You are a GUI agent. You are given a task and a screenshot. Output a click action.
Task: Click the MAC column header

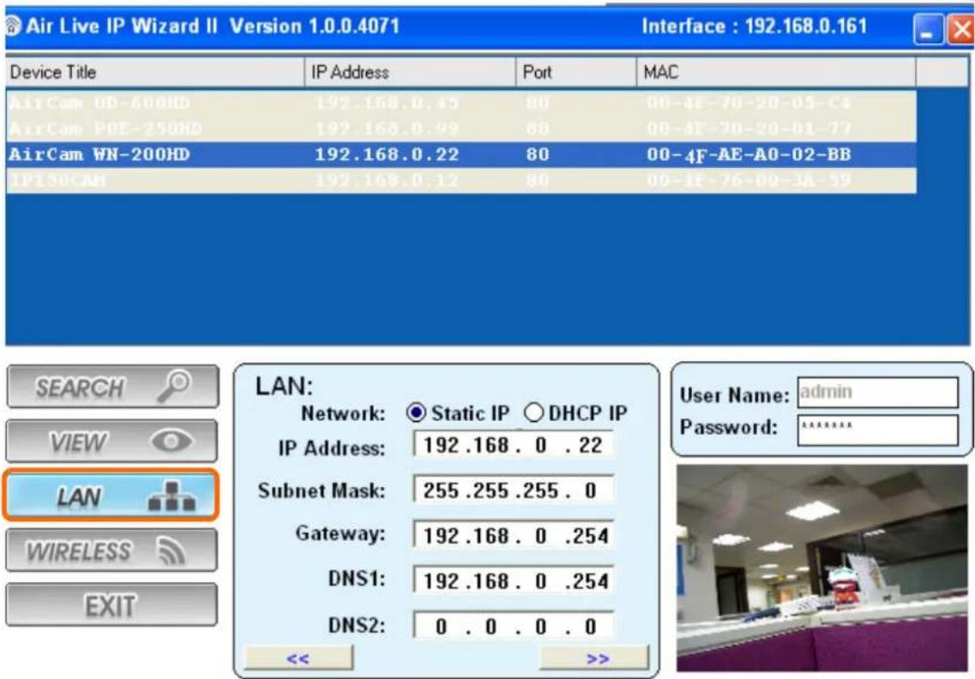click(776, 72)
